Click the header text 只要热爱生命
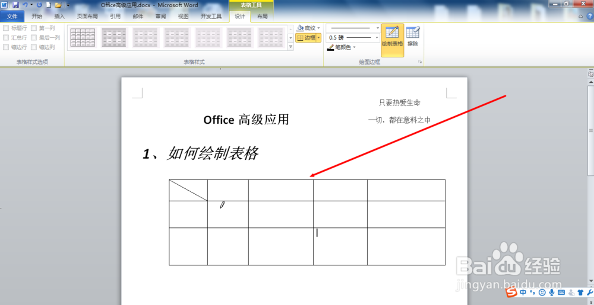The image size is (594, 305). 399,102
